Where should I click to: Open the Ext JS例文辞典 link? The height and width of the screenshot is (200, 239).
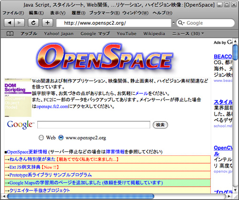[x=25, y=167]
